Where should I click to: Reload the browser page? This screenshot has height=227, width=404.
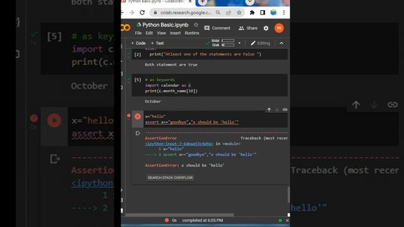(x=142, y=13)
